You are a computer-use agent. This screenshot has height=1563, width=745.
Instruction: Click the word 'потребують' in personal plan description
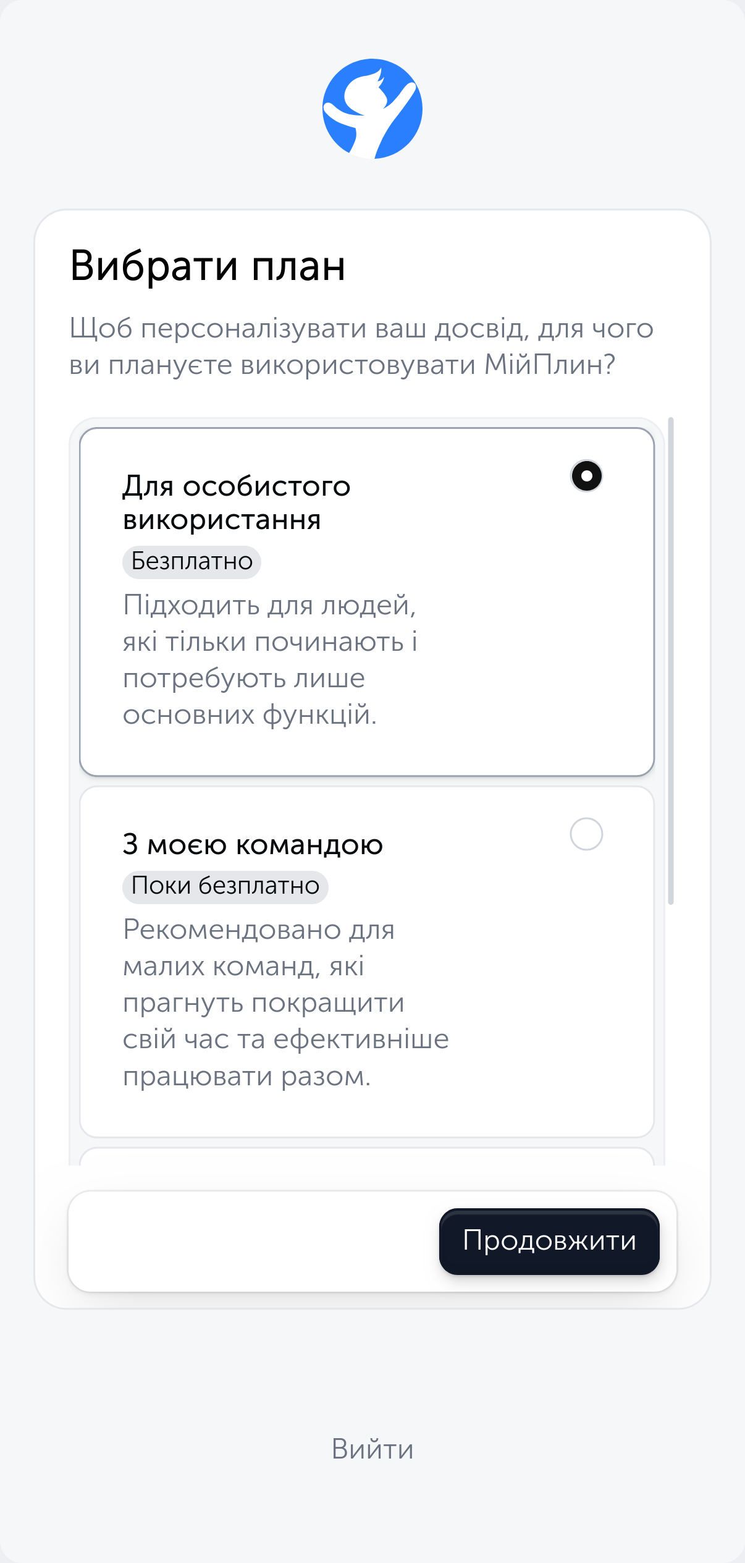pyautogui.click(x=207, y=679)
